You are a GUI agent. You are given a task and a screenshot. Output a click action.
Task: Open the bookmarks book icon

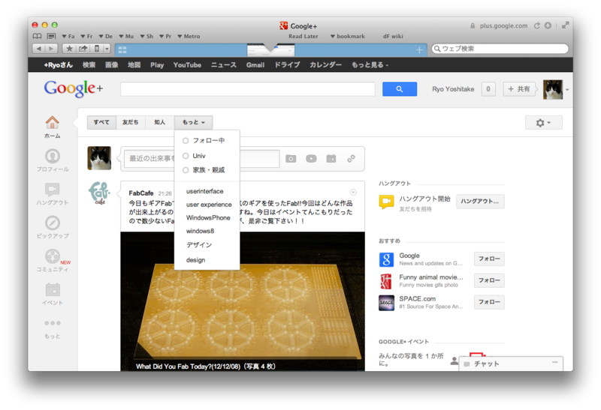pyautogui.click(x=37, y=36)
